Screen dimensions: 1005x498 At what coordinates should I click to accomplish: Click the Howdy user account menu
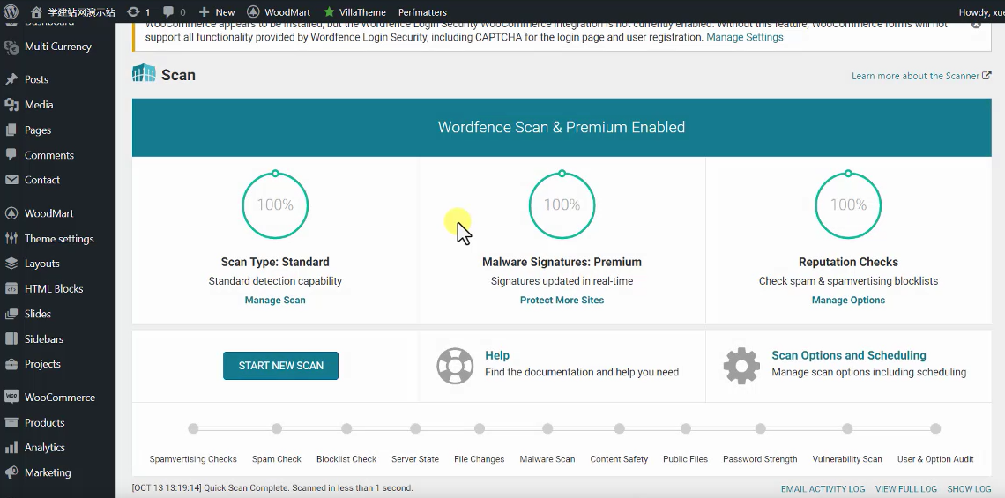pyautogui.click(x=981, y=12)
